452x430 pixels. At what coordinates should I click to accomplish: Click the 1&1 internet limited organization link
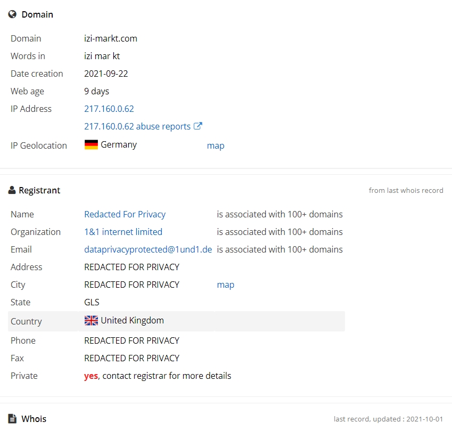point(123,232)
